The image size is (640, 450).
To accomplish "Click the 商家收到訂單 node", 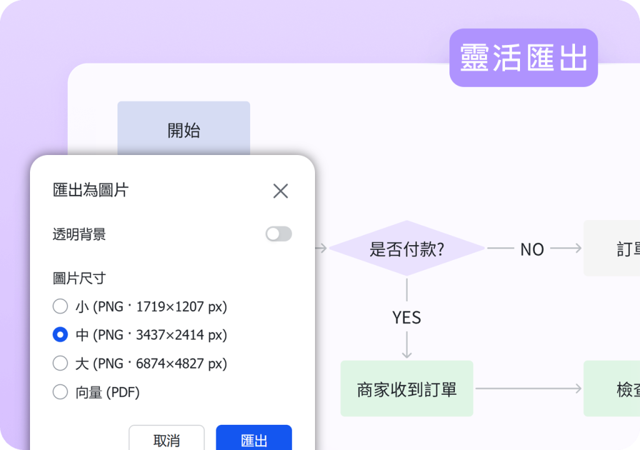I will tap(407, 388).
